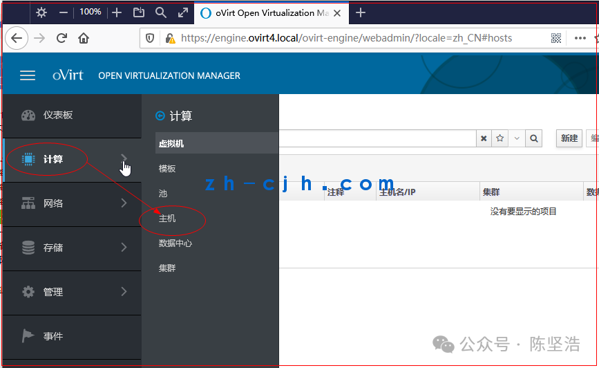599x368 pixels.
Task: Go to the browser home page
Action: coord(84,38)
